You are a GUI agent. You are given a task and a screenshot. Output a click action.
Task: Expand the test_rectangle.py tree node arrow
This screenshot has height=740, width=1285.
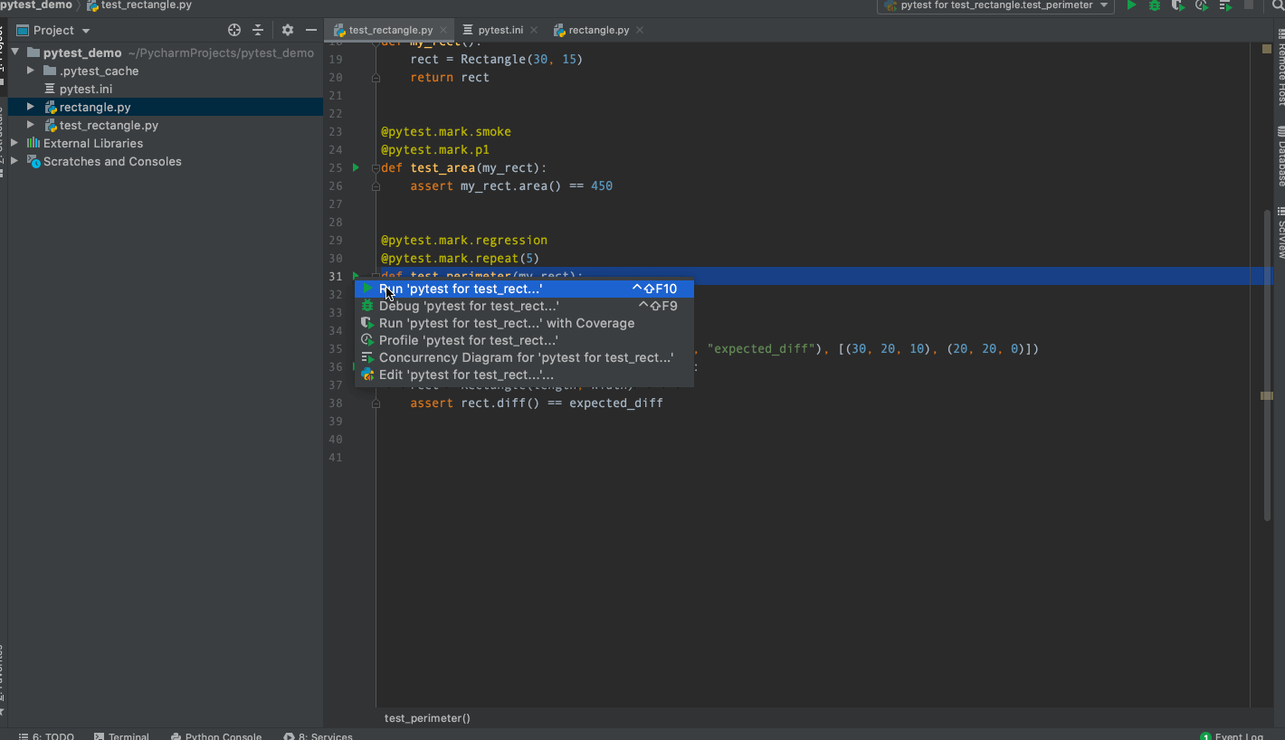pos(31,125)
